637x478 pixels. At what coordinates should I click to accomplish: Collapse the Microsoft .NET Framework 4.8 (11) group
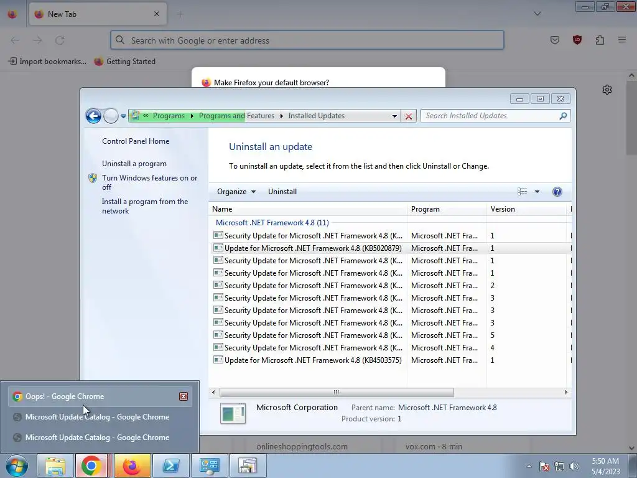coord(272,223)
